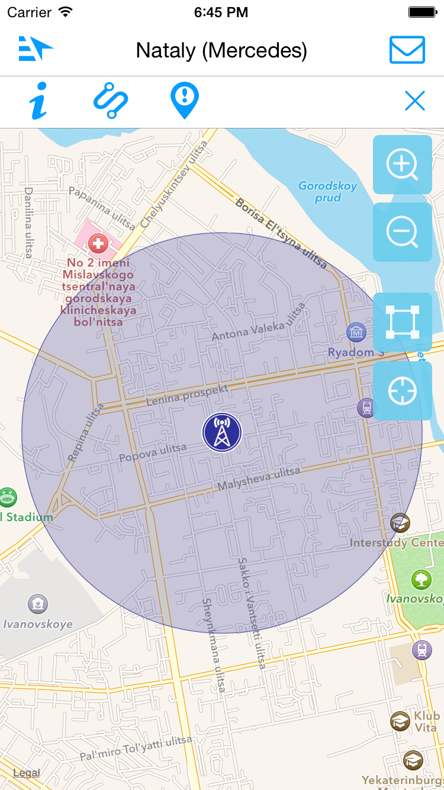Image resolution: width=444 pixels, height=790 pixels.
Task: Select the red cross hospital marker
Action: click(98, 243)
